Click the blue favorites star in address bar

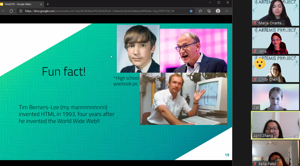pyautogui.click(x=191, y=11)
